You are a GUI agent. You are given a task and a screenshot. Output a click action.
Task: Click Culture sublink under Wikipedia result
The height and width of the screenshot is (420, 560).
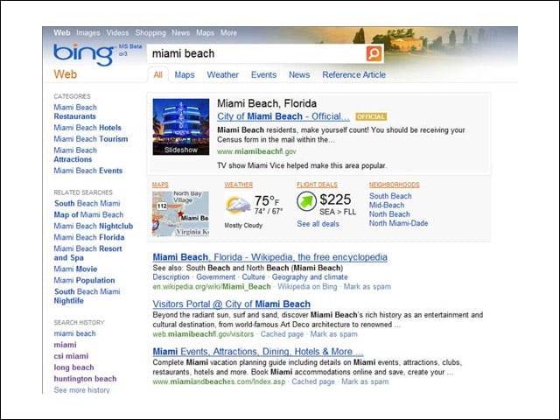[x=254, y=277]
